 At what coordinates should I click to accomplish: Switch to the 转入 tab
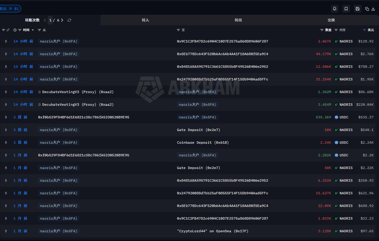click(145, 20)
